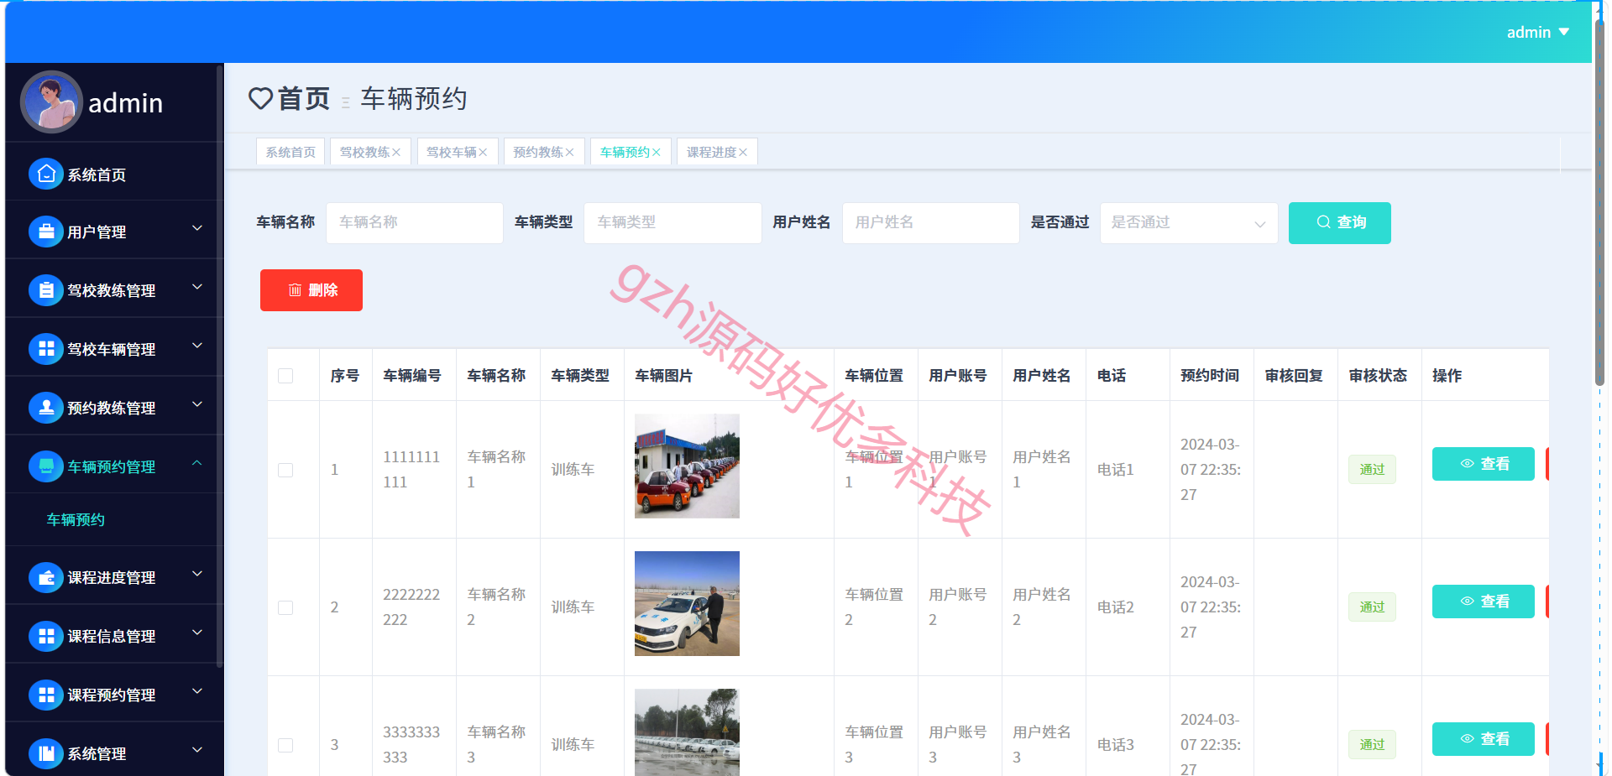Click the 车辆预约管理 sidebar icon
The image size is (1612, 776).
coord(46,466)
